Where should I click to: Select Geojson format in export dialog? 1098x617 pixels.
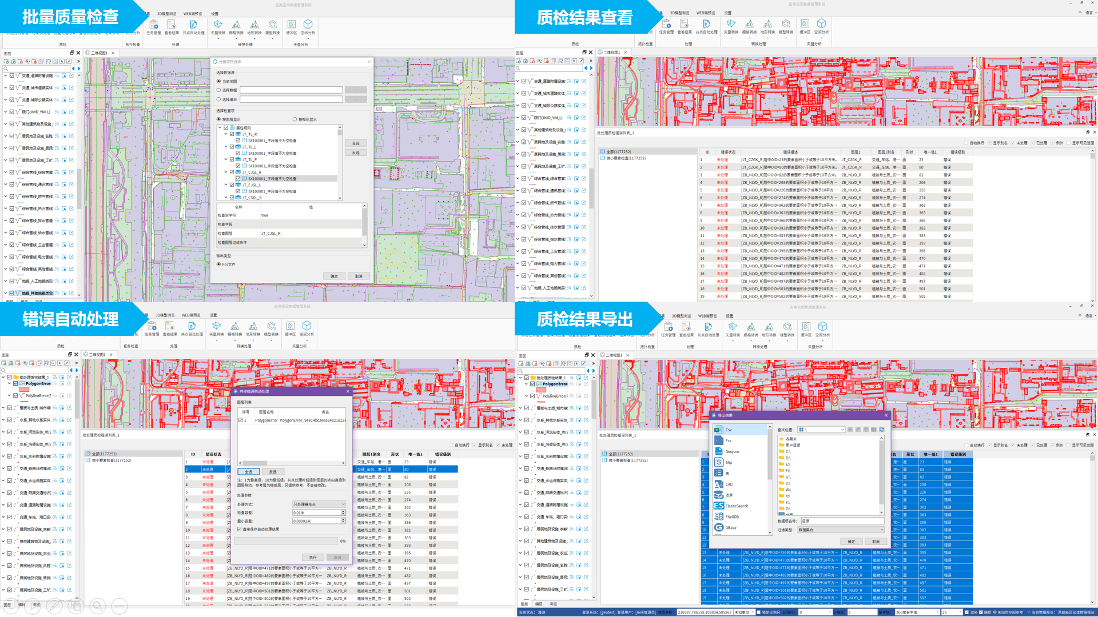pos(731,452)
